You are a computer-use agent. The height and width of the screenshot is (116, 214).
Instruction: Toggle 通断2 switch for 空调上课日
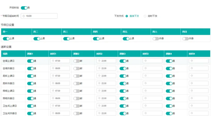tap(77, 61)
